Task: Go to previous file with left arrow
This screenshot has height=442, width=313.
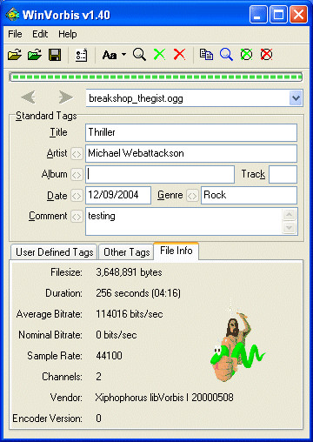Action: tap(29, 97)
